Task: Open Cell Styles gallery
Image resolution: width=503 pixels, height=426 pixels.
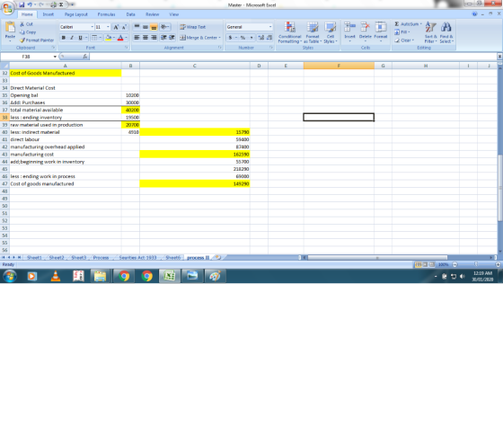Action: point(331,32)
